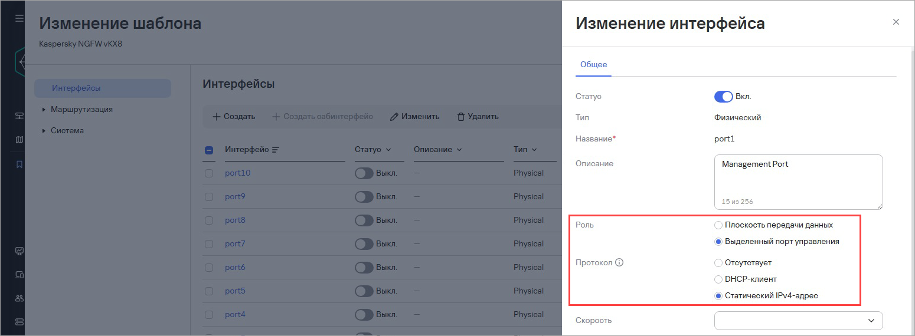Click the Описание text area

(798, 182)
